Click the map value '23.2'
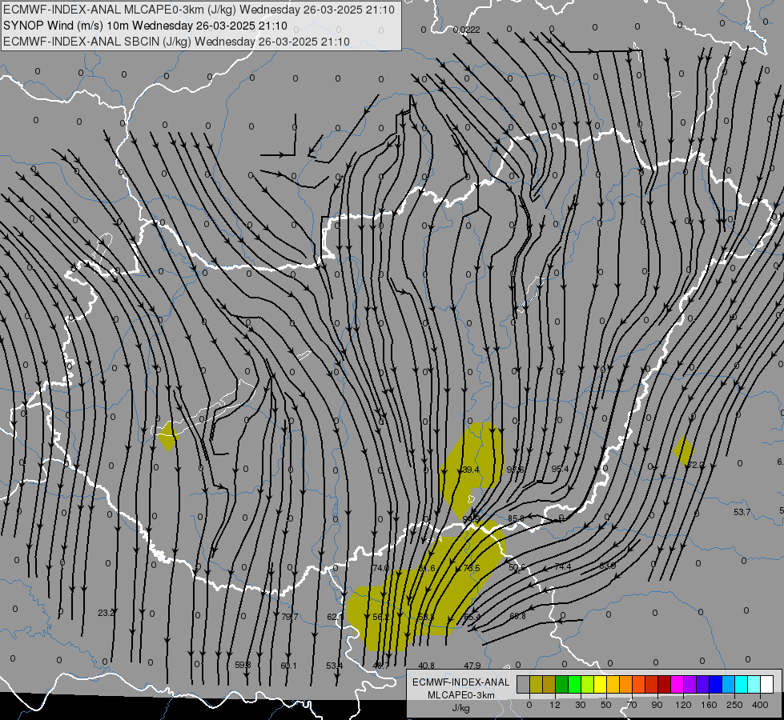Image resolution: width=784 pixels, height=720 pixels. 106,613
